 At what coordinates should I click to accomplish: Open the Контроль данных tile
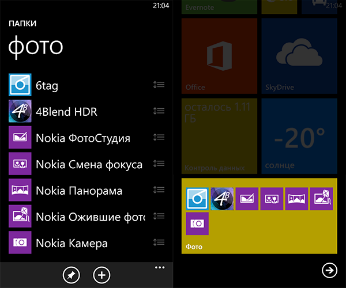pyautogui.click(x=219, y=136)
